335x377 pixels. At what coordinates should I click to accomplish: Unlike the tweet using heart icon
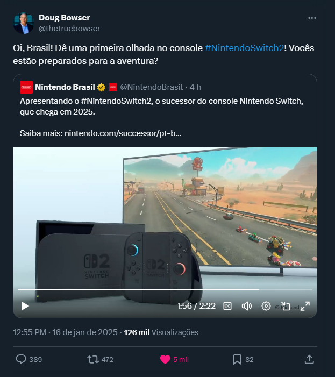165,359
